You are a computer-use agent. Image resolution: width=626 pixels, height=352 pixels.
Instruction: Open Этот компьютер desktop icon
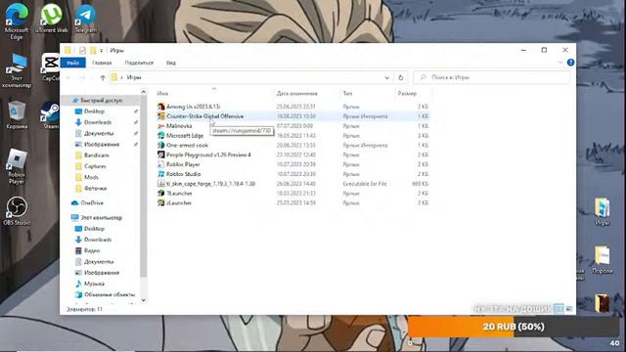tap(17, 71)
